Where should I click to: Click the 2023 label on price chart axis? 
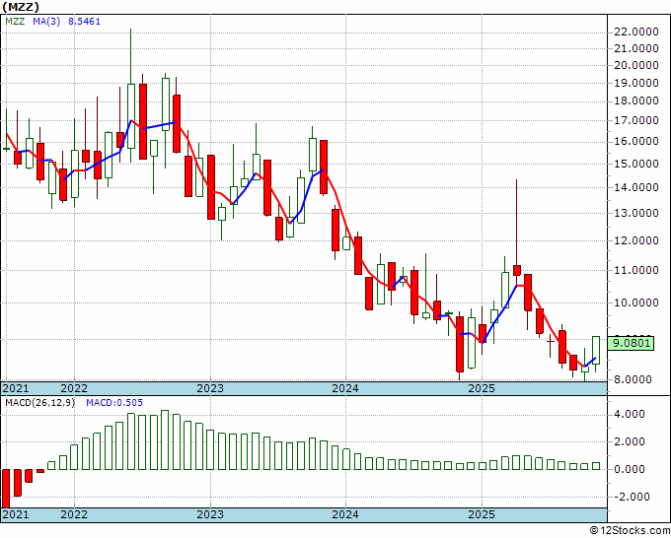tap(210, 388)
